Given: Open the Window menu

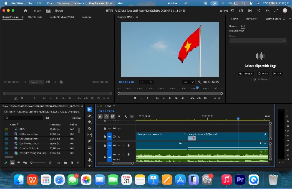Looking at the screenshot, I should coord(172,3).
